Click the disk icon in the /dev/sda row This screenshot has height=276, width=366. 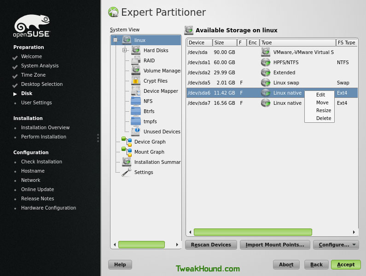[x=266, y=52]
